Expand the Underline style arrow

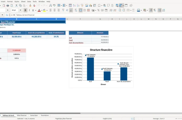(36, 10)
